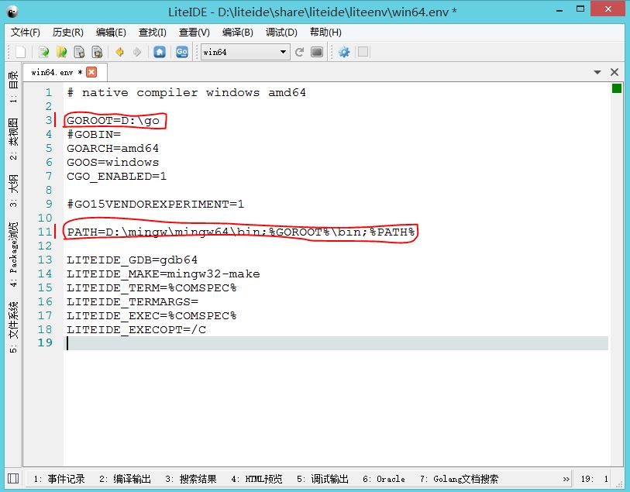This screenshot has height=492, width=630.
Task: Reload the current environment with refresh icon
Action: pos(299,52)
